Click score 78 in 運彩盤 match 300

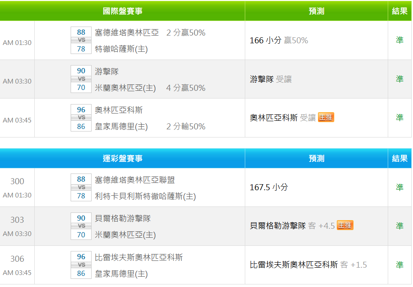tap(81, 196)
